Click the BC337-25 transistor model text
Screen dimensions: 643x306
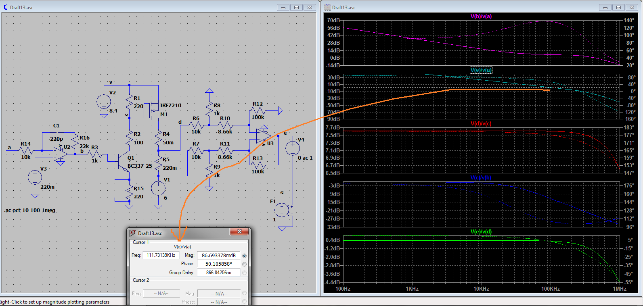(x=140, y=166)
